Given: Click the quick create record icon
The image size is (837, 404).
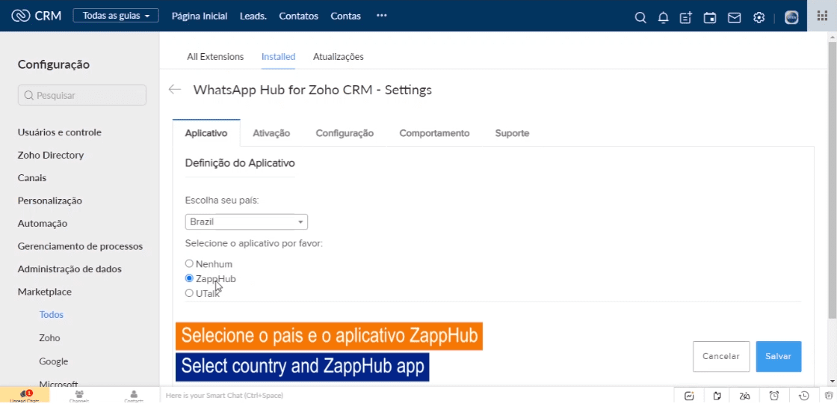Looking at the screenshot, I should 685,17.
